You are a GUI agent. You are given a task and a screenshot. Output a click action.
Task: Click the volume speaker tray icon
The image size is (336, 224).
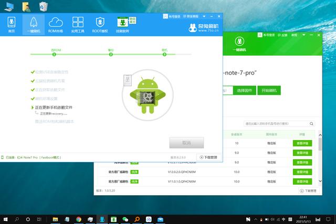point(272,219)
